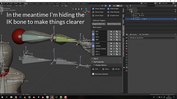This screenshot has width=177, height=99.
Task: Open the Render menu
Action: point(11,4)
